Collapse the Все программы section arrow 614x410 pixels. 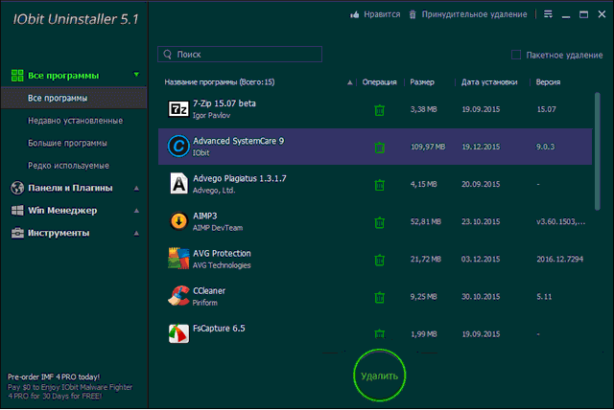pyautogui.click(x=136, y=75)
